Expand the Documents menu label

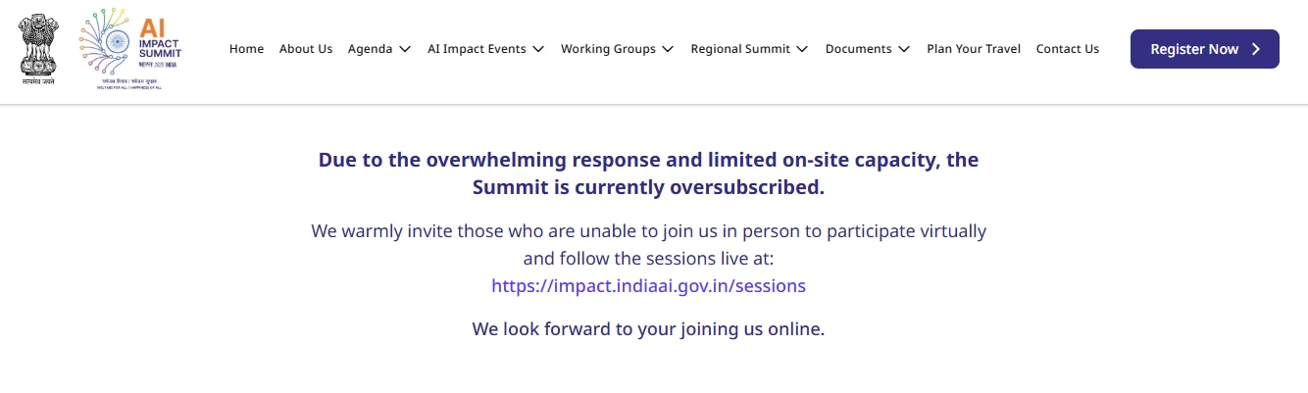click(858, 49)
